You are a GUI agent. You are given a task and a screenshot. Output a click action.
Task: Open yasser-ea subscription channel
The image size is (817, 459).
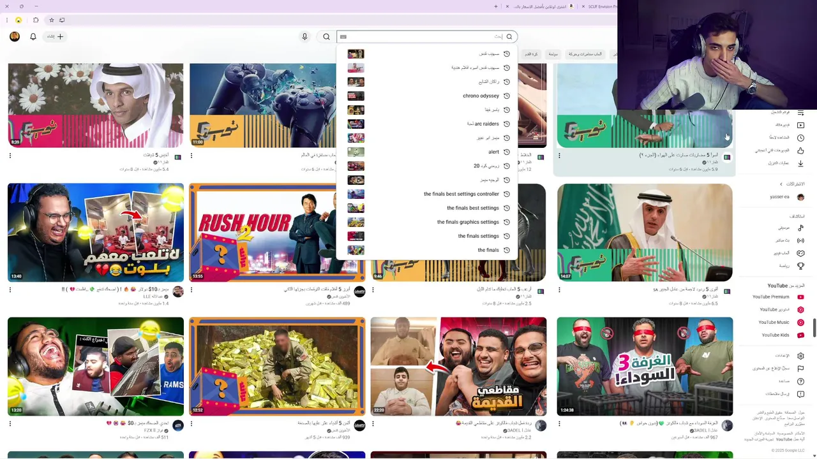coord(787,197)
